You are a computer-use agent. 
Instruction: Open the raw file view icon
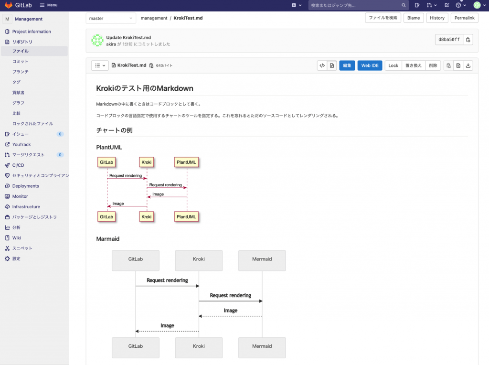pos(458,65)
